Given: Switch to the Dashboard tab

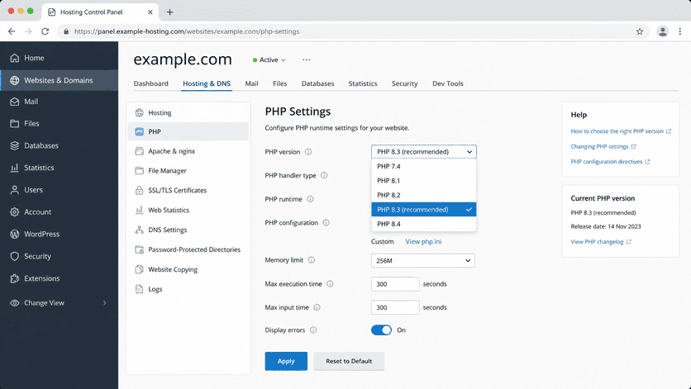Looking at the screenshot, I should click(150, 83).
